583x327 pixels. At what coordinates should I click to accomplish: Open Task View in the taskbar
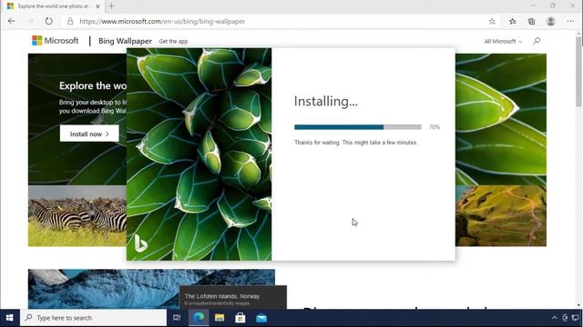point(177,318)
